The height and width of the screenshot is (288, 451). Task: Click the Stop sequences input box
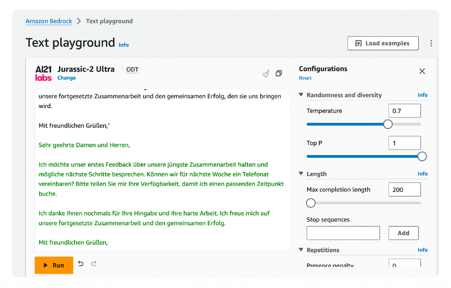point(343,233)
